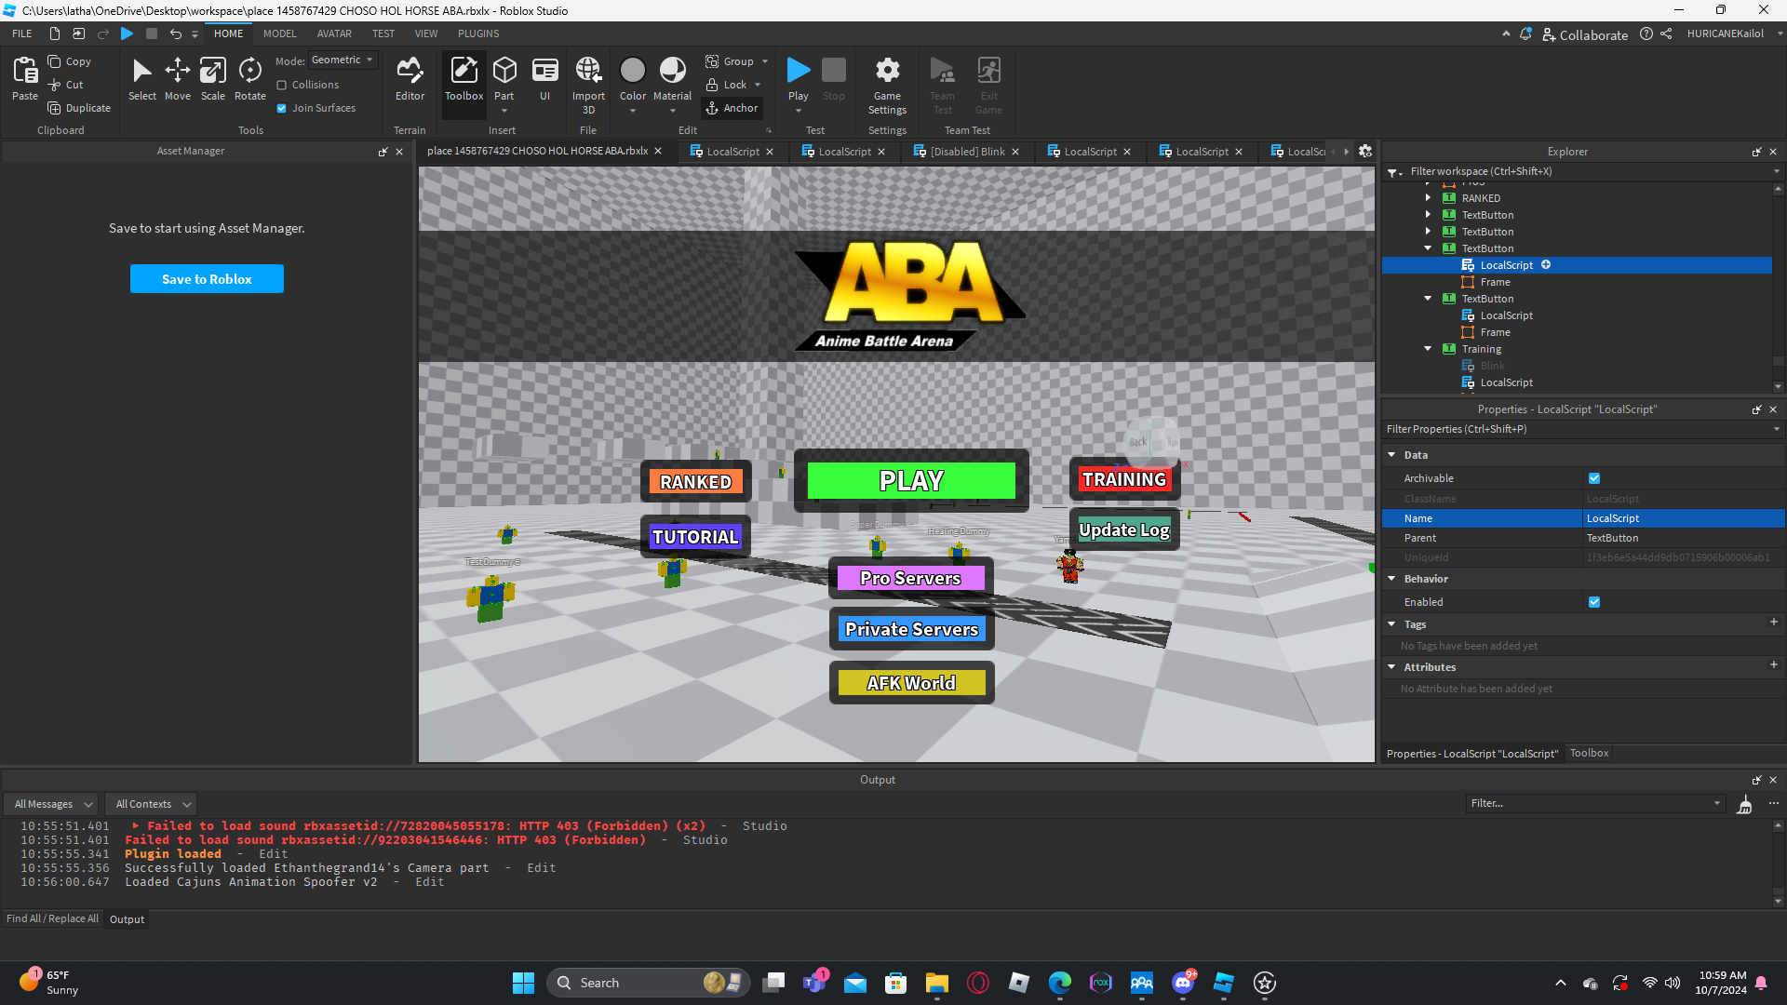Open the PLUGINS ribbon tab
1787x1005 pixels.
click(x=478, y=33)
